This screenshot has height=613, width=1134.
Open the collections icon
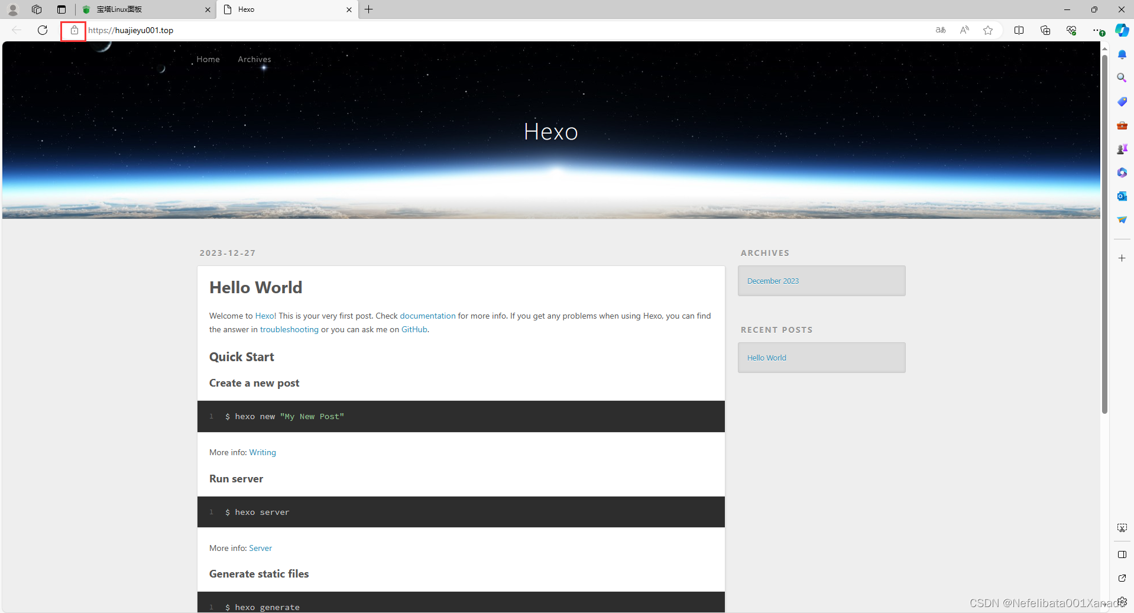1045,30
